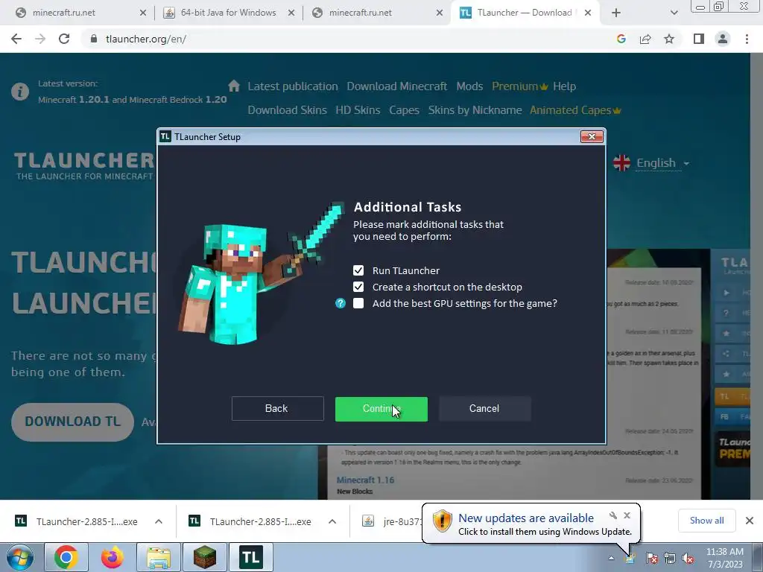The image size is (763, 572).
Task: Open the Minecraft block taskbar icon
Action: point(205,557)
